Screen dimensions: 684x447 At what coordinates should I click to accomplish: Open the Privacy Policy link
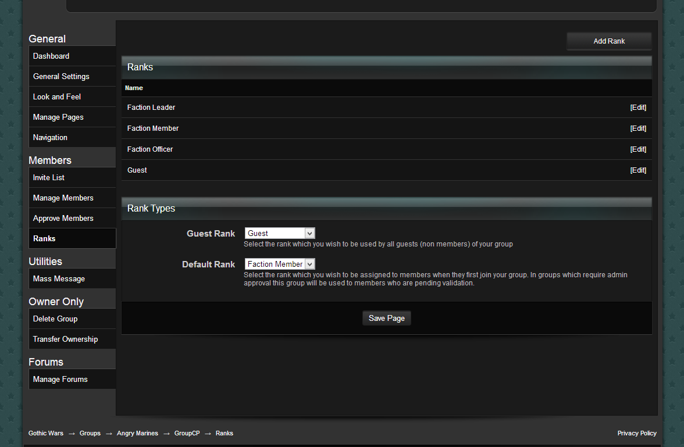point(637,433)
